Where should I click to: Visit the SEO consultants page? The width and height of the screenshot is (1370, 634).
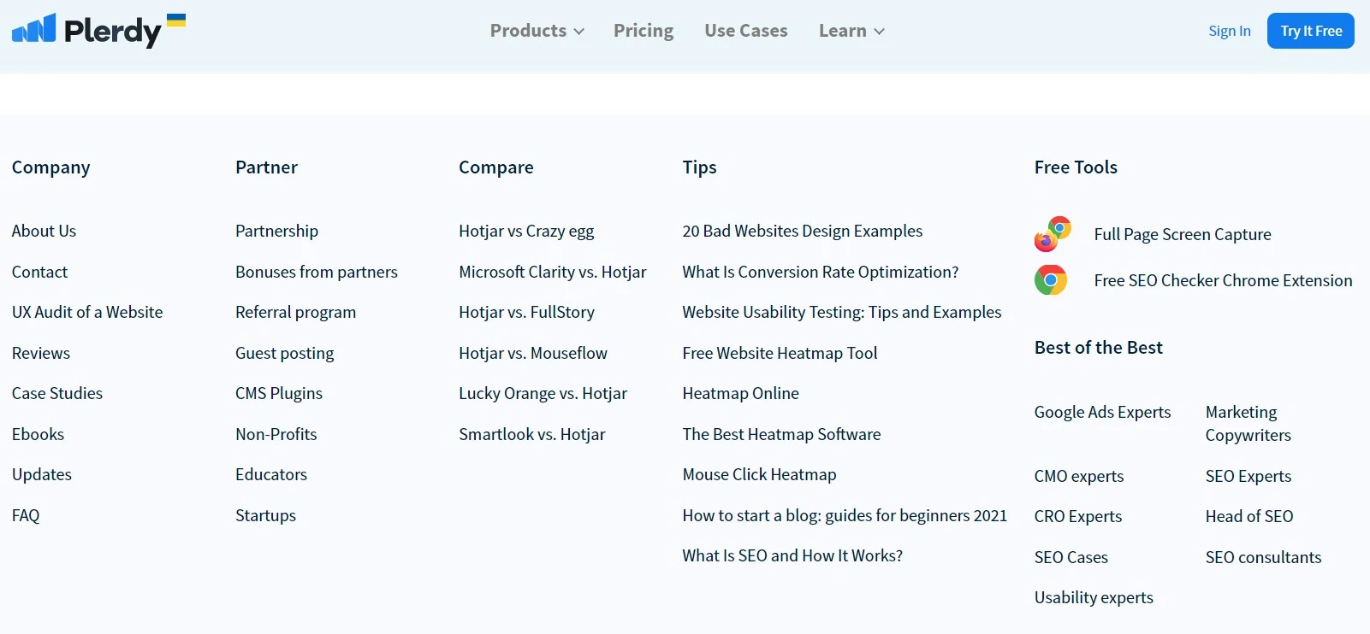(1263, 557)
